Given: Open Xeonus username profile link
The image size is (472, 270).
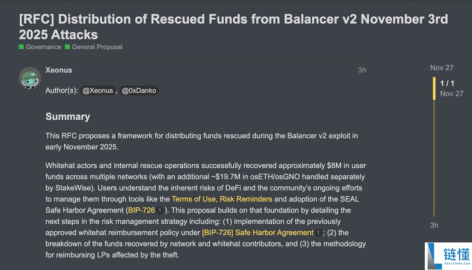Looking at the screenshot, I should 59,70.
